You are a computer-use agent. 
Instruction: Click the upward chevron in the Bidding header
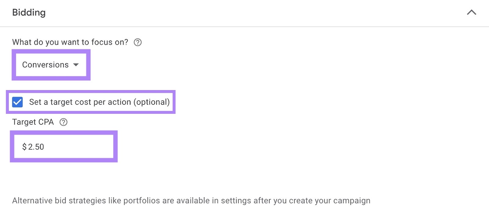(472, 13)
